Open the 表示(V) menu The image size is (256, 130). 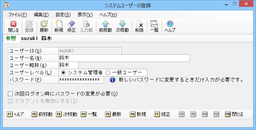(85, 15)
